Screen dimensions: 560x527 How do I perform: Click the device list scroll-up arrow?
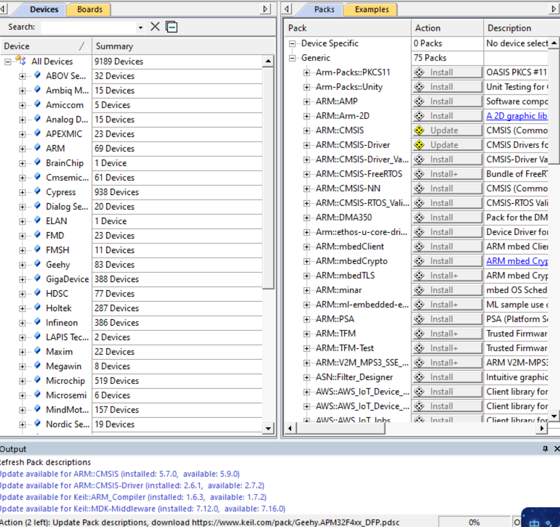point(268,62)
